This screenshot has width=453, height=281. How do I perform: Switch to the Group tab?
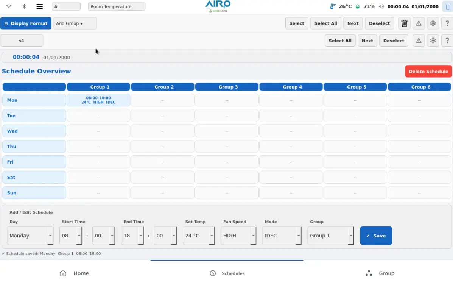380,273
